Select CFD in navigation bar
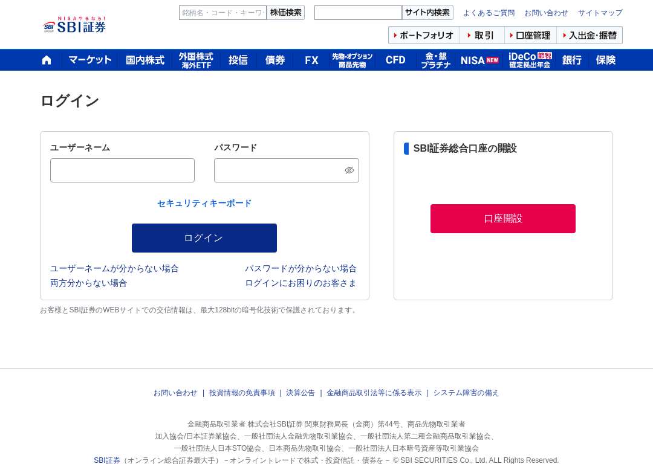Image resolution: width=653 pixels, height=464 pixels. 395,60
